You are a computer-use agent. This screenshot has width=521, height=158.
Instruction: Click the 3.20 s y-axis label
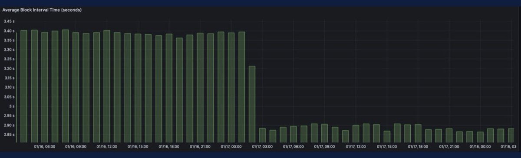(x=9, y=69)
